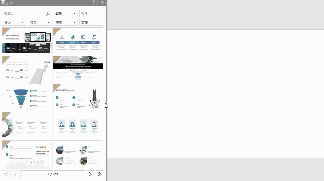Screen dimensions: 324x181
Task: Click the magnifier search icon
Action: pyautogui.click(x=48, y=13)
